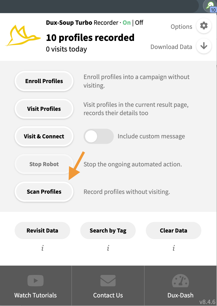Click the yellow Dux-Soup bird logo
This screenshot has width=217, height=306.
click(23, 36)
